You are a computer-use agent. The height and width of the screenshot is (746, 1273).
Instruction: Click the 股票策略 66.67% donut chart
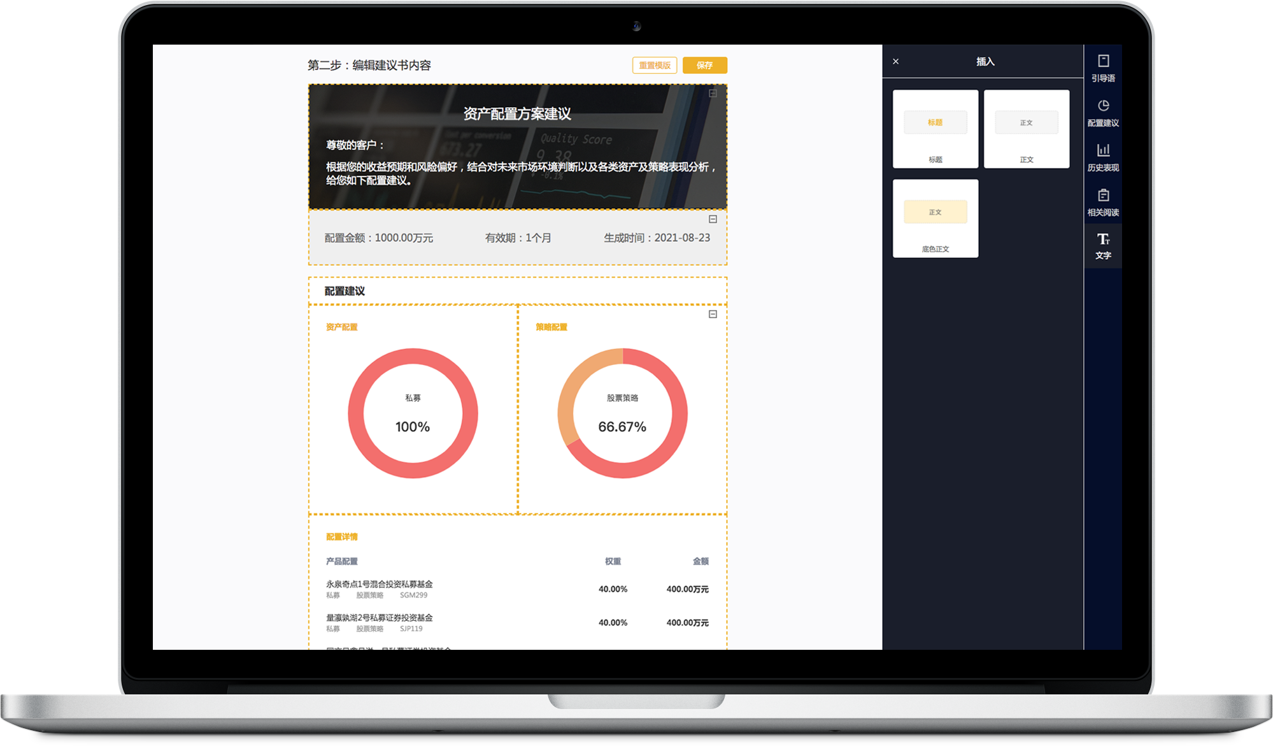click(x=622, y=413)
